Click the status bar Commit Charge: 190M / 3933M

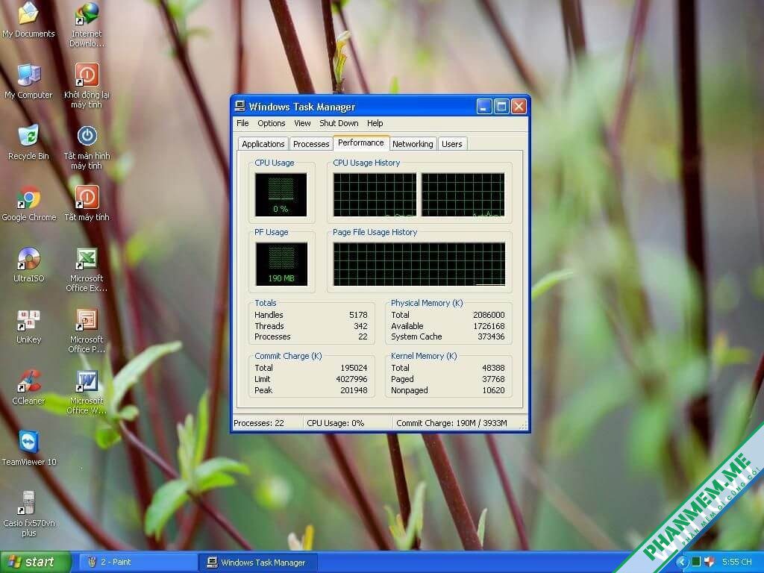[x=451, y=423]
